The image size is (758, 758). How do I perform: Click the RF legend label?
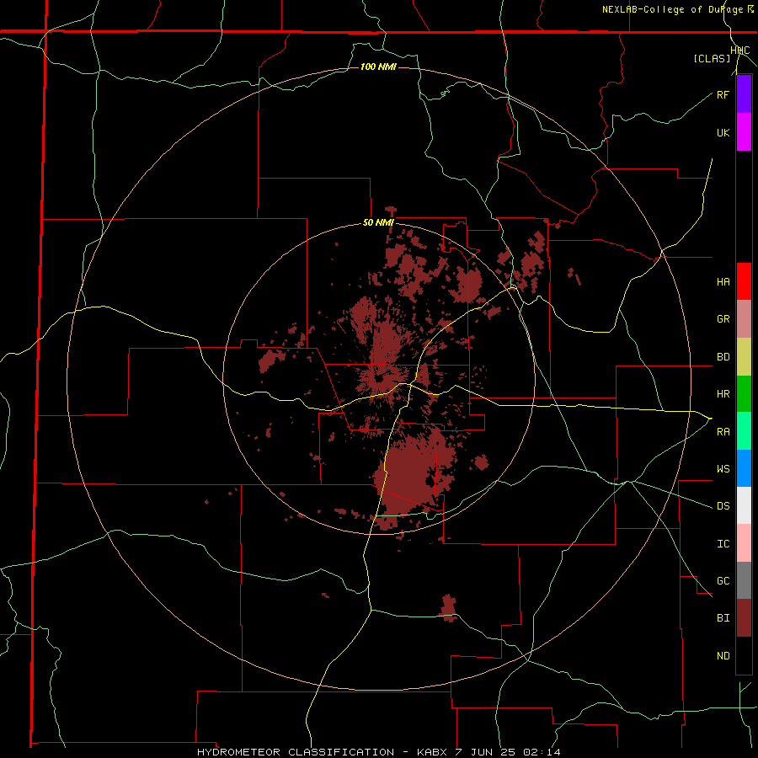[723, 94]
